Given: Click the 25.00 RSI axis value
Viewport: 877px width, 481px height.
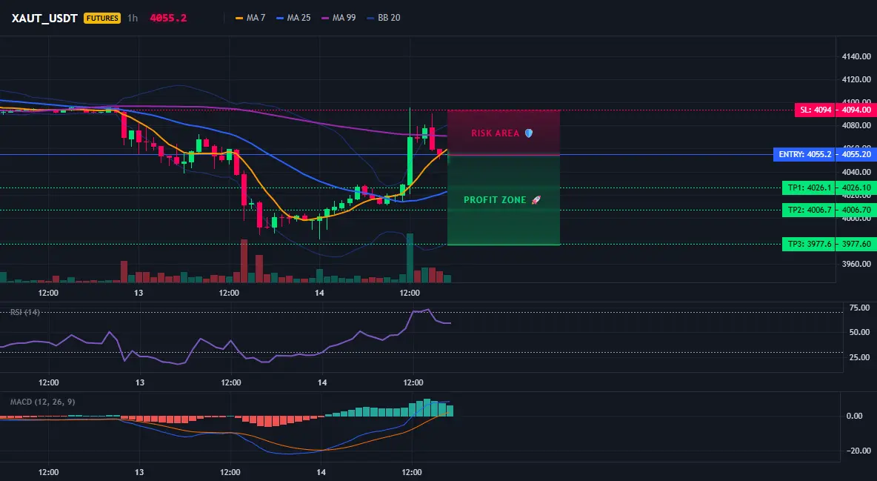Looking at the screenshot, I should pos(859,357).
